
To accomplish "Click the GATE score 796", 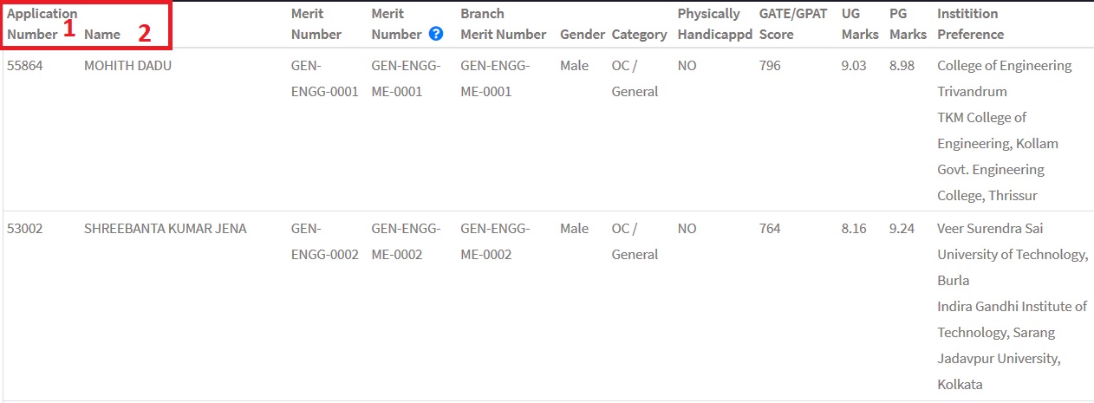I will [769, 66].
